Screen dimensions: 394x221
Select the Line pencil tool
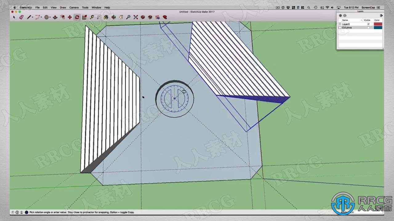click(x=29, y=17)
